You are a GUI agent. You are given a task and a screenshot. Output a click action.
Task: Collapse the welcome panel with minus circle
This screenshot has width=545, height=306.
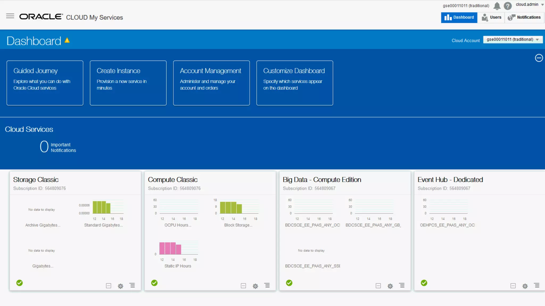click(539, 58)
